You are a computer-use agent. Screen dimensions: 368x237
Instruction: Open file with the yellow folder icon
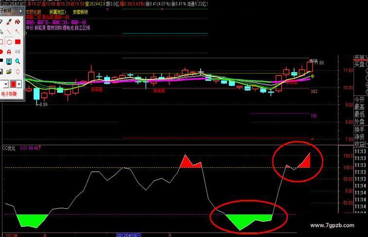(x=9, y=72)
